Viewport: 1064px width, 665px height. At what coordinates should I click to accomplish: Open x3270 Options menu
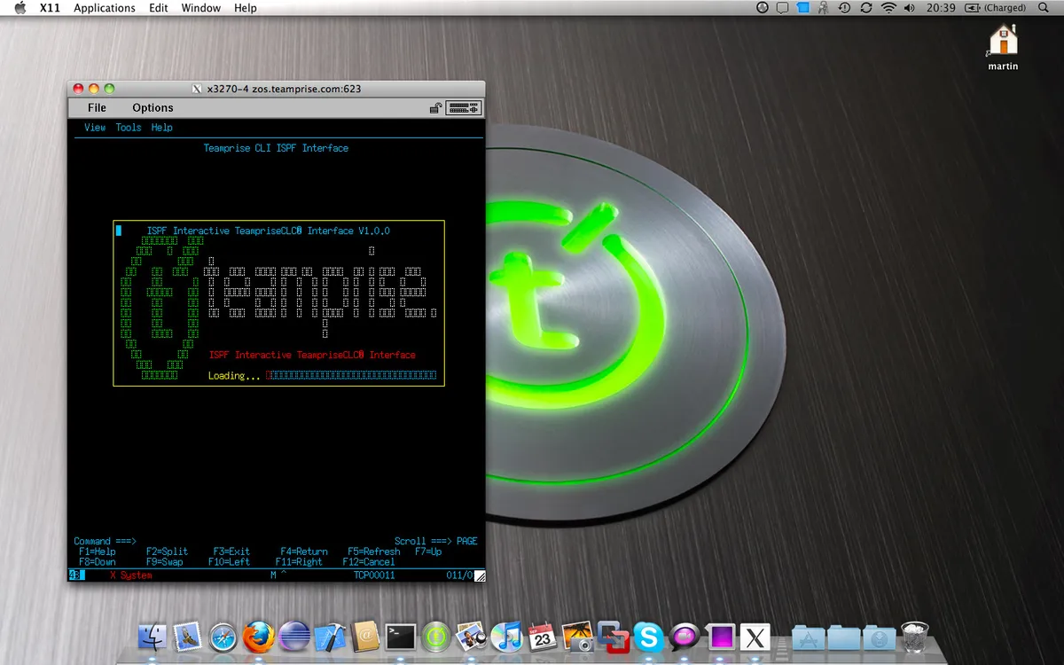click(153, 108)
